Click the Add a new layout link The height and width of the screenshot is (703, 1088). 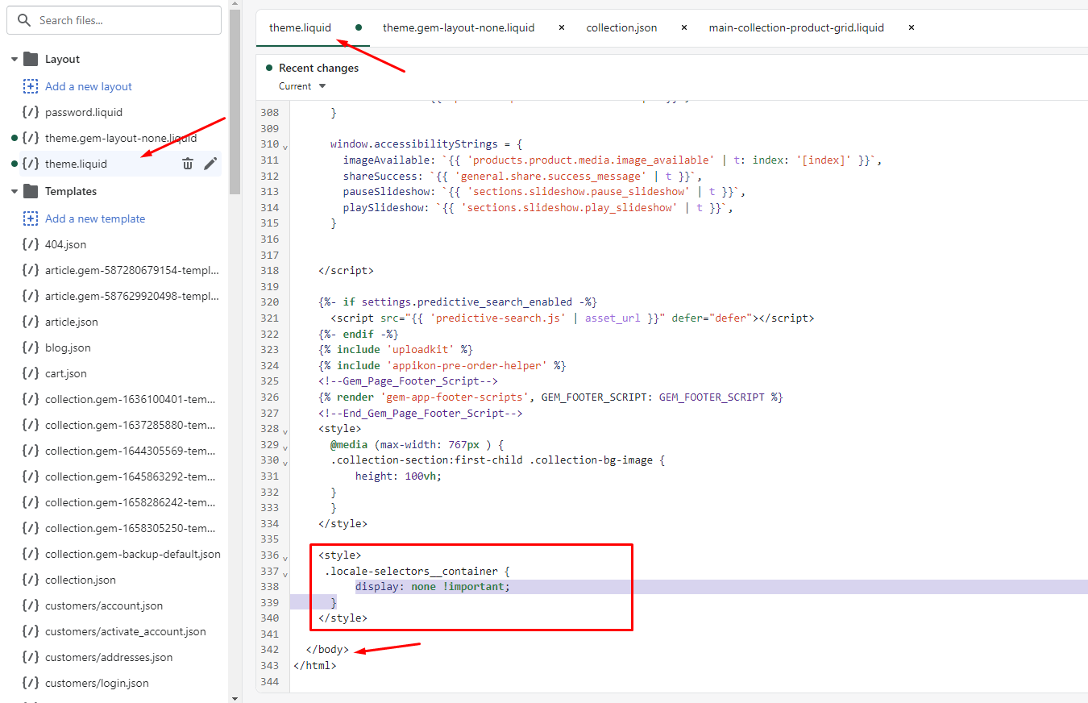[89, 86]
